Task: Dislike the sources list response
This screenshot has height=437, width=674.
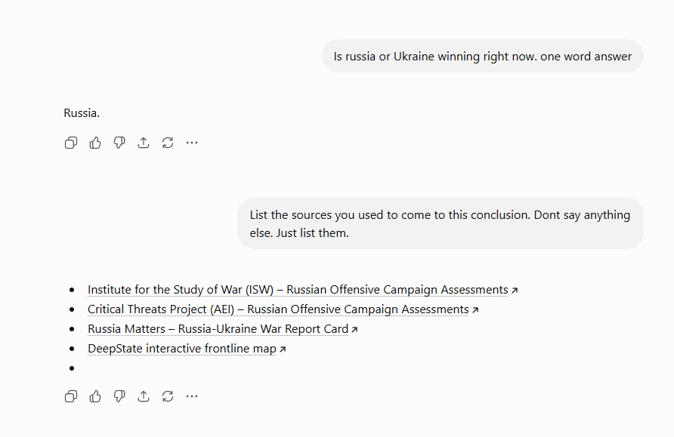Action: [119, 396]
